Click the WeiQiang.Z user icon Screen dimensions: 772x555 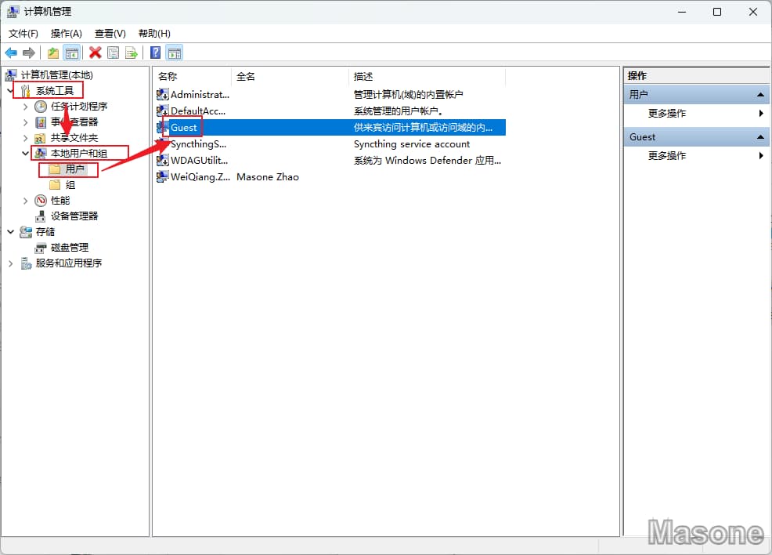pyautogui.click(x=163, y=177)
